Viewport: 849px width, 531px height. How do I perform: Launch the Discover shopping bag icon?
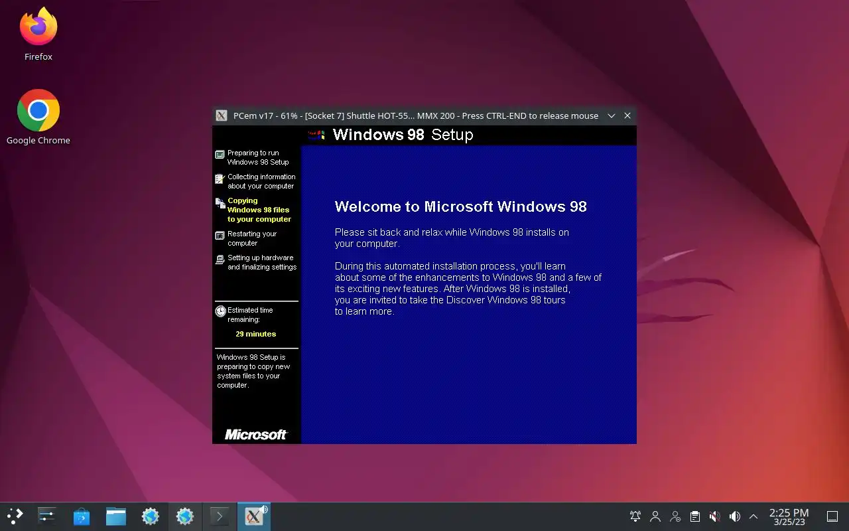click(82, 516)
